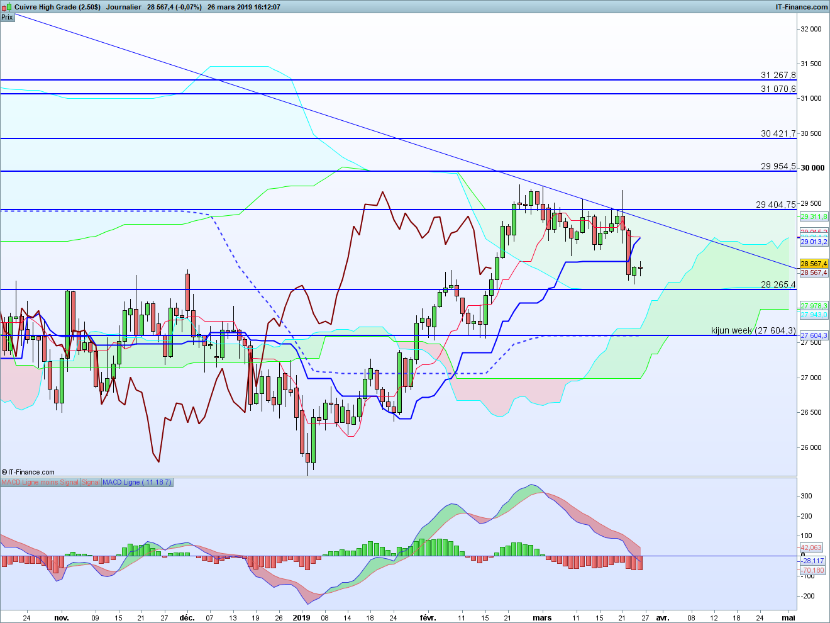The height and width of the screenshot is (623, 830).
Task: Click the green 27 978,3 price tag
Action: (x=814, y=306)
